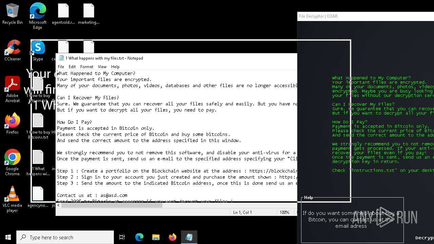Click the 'What Happened to My Computer?' line in Notepad
The image size is (434, 244).
(x=96, y=73)
